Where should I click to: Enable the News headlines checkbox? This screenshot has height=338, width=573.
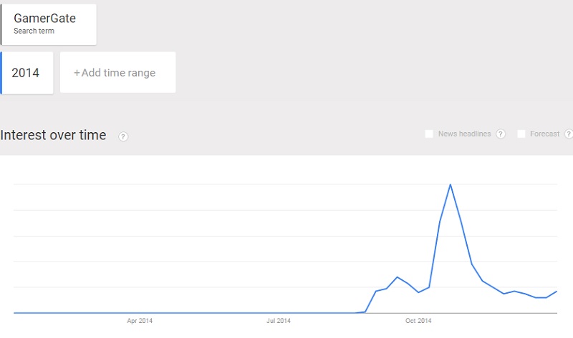pyautogui.click(x=429, y=134)
